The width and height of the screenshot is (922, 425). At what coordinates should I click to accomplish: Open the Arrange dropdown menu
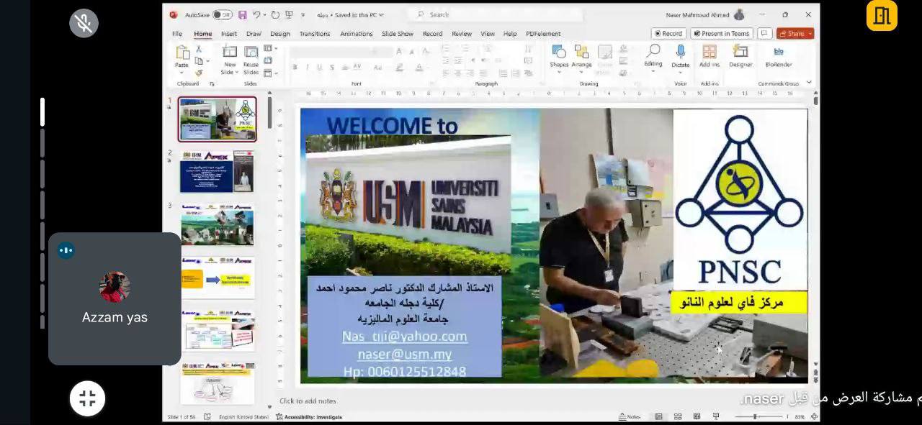coord(581,56)
